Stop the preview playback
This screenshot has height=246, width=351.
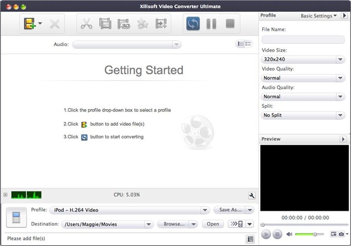click(x=277, y=234)
